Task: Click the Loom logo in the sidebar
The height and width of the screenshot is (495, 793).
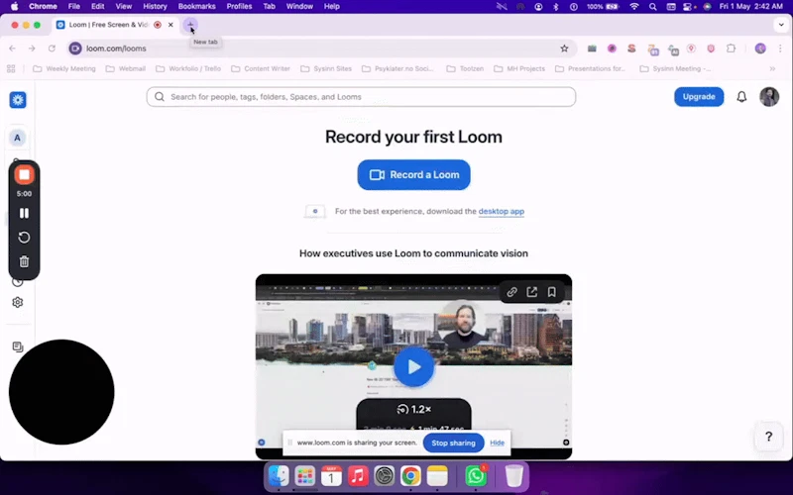Action: pos(18,100)
